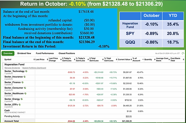Viewport: 186px width, 123px height.
Task: Click the Hoperation Fund account heading
Action: pos(14,64)
